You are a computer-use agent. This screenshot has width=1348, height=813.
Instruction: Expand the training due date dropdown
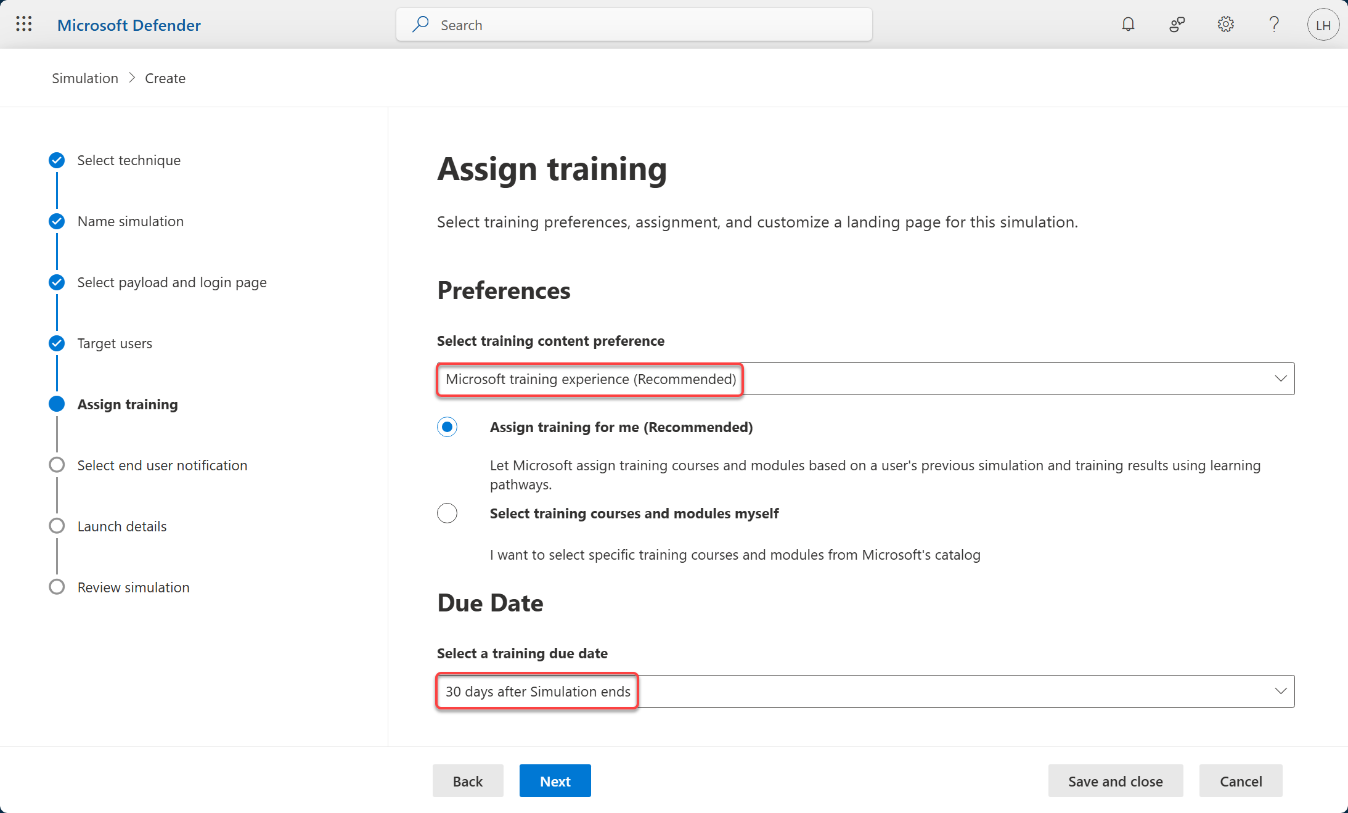click(x=1280, y=691)
